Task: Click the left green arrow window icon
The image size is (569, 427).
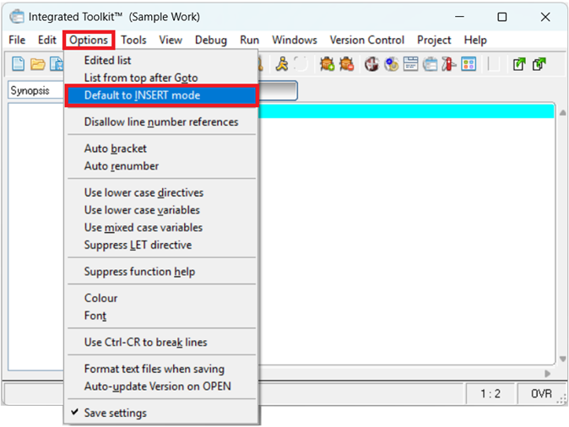Action: tap(519, 64)
